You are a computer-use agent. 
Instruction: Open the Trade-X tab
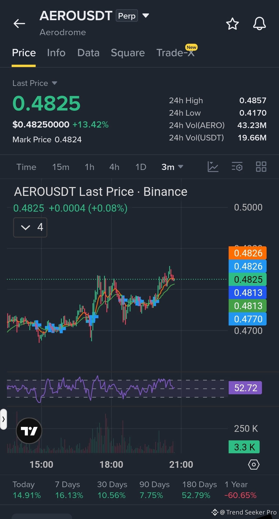point(175,53)
